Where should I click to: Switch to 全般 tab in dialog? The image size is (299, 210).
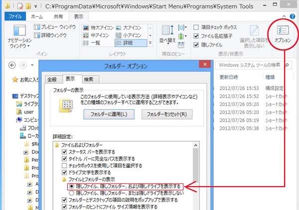click(x=52, y=79)
